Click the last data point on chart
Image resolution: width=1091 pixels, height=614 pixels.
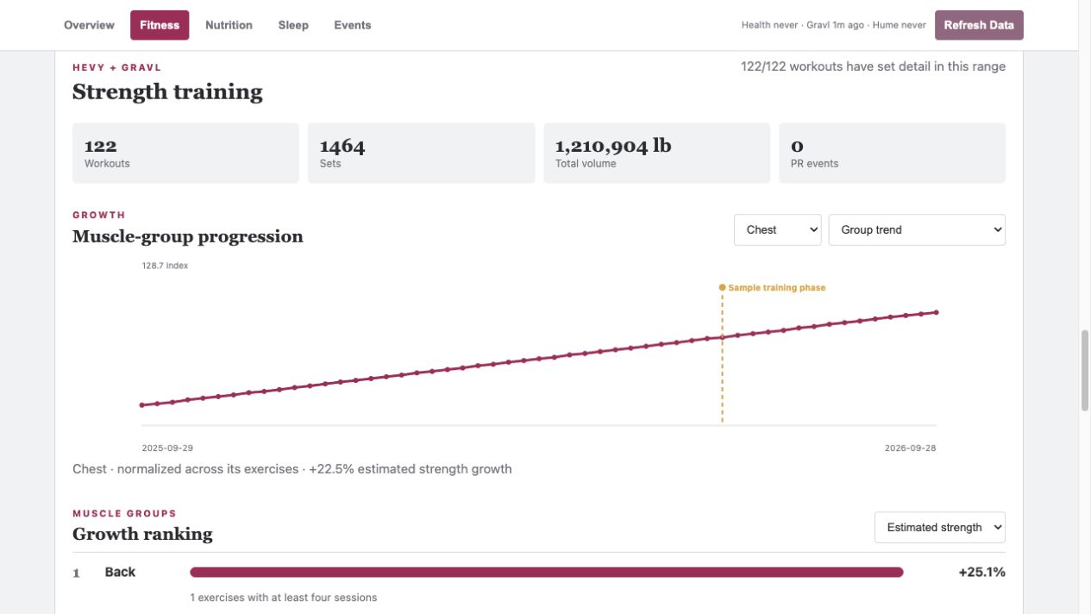[937, 312]
